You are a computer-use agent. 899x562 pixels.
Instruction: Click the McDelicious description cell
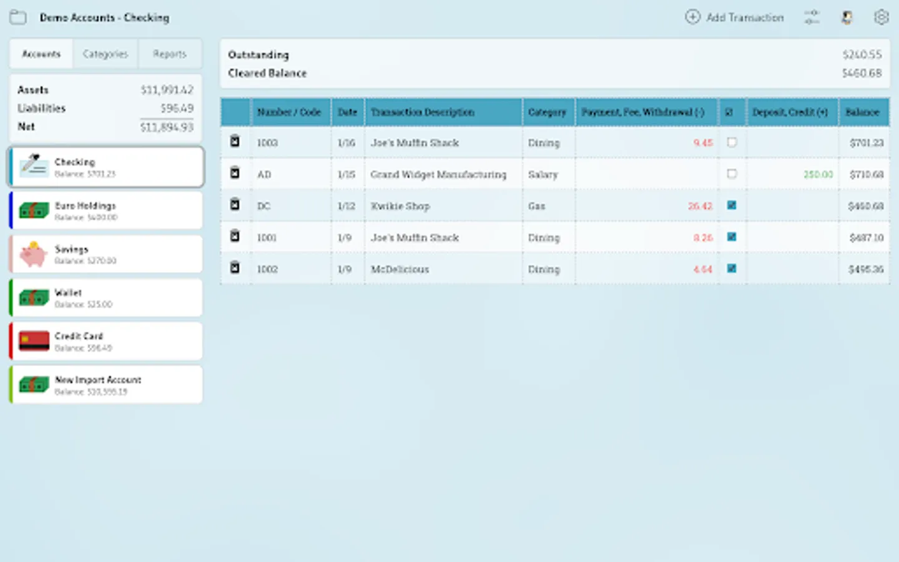[x=443, y=269]
